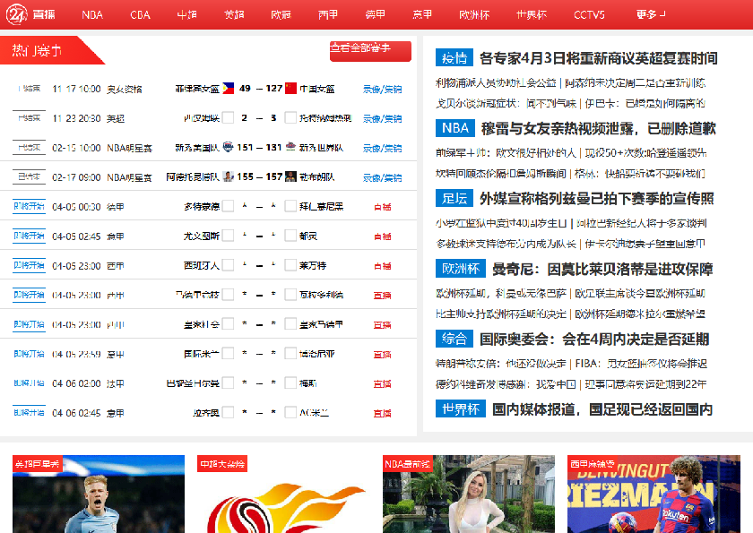
Task: Open 录像/集锦 for the 西汉姆联 match
Action: coord(382,118)
